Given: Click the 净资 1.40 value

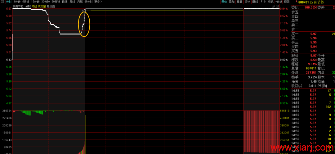Looking at the screenshot, I should point(314,81).
